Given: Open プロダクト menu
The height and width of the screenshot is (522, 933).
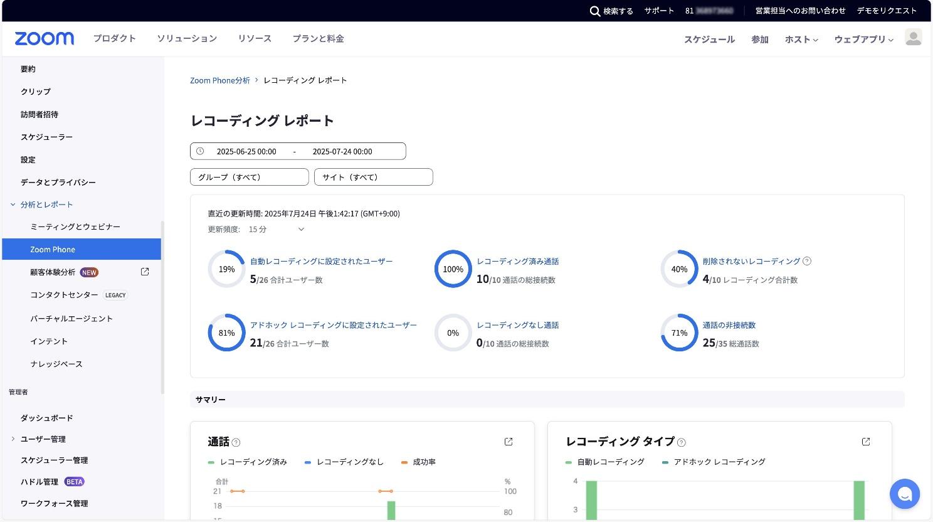Looking at the screenshot, I should [x=115, y=38].
